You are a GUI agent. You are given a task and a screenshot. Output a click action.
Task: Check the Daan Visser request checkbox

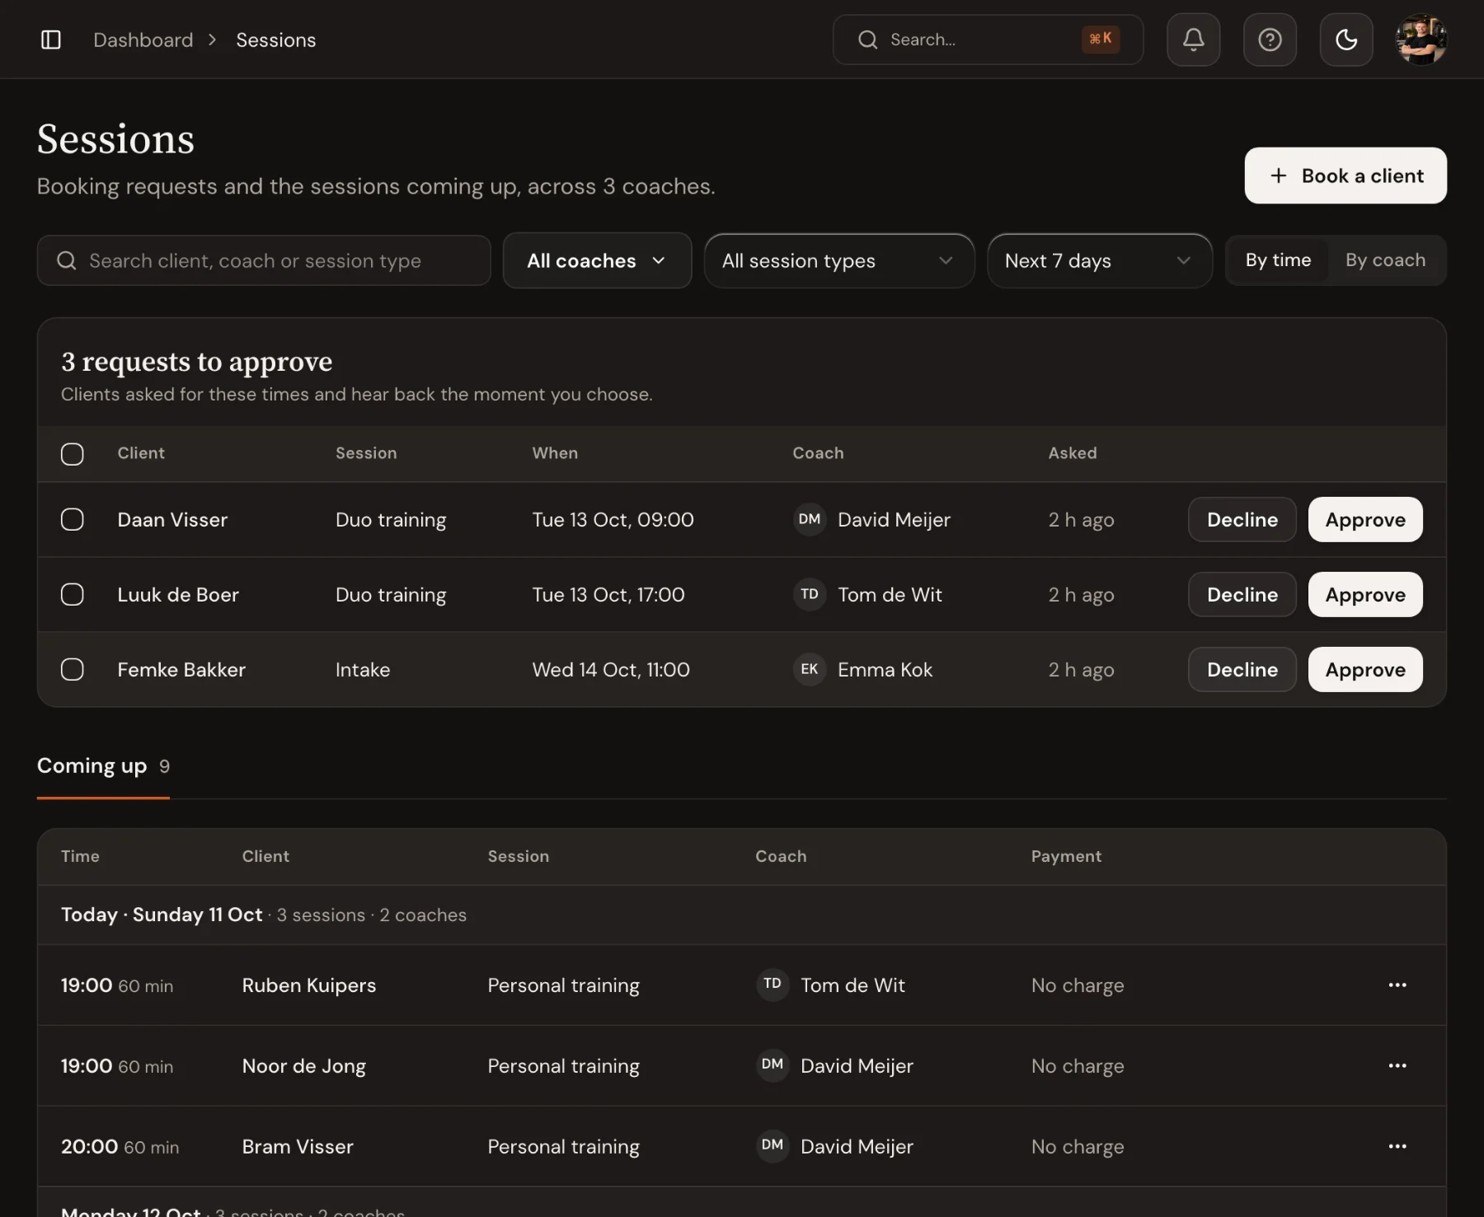(73, 519)
